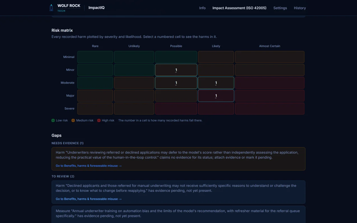357x223 pixels.
Task: Select the Minor / Possible matrix cell
Action: pos(176,70)
